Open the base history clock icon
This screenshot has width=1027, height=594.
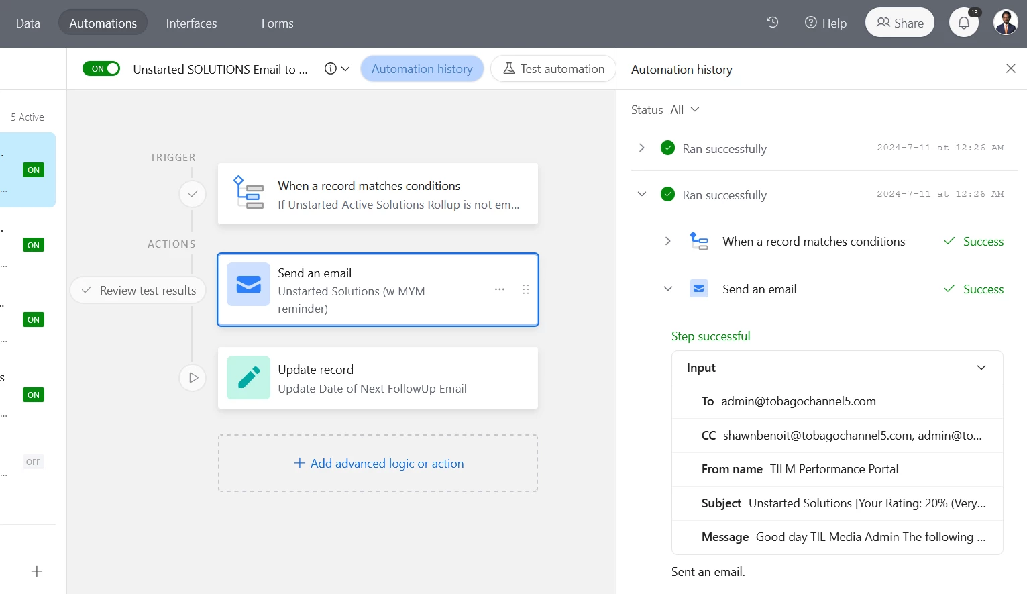coord(772,23)
